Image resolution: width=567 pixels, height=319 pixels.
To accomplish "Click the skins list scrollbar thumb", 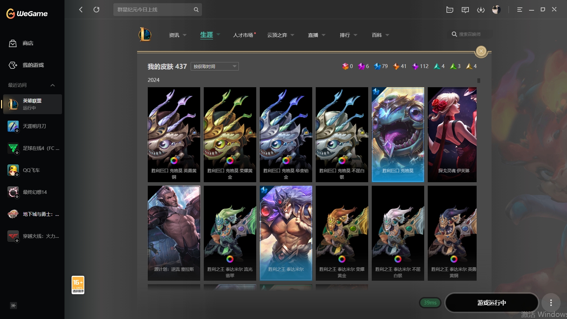I will click(479, 80).
